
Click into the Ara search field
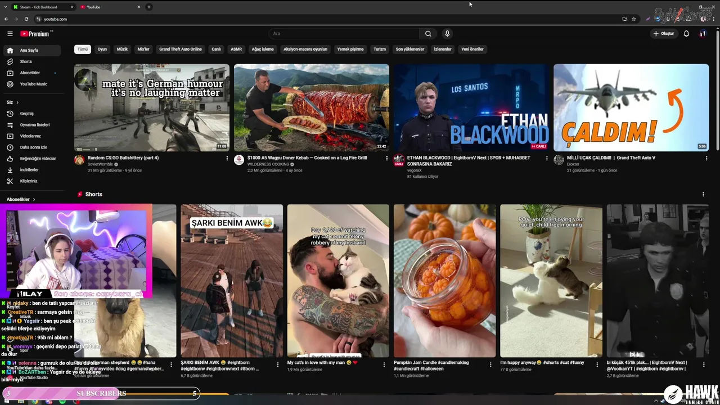pyautogui.click(x=344, y=34)
